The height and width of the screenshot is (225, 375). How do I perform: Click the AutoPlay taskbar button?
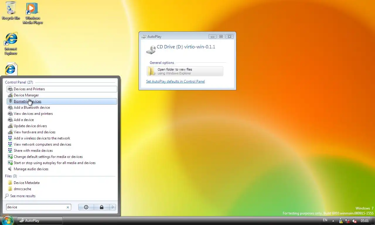point(40,221)
